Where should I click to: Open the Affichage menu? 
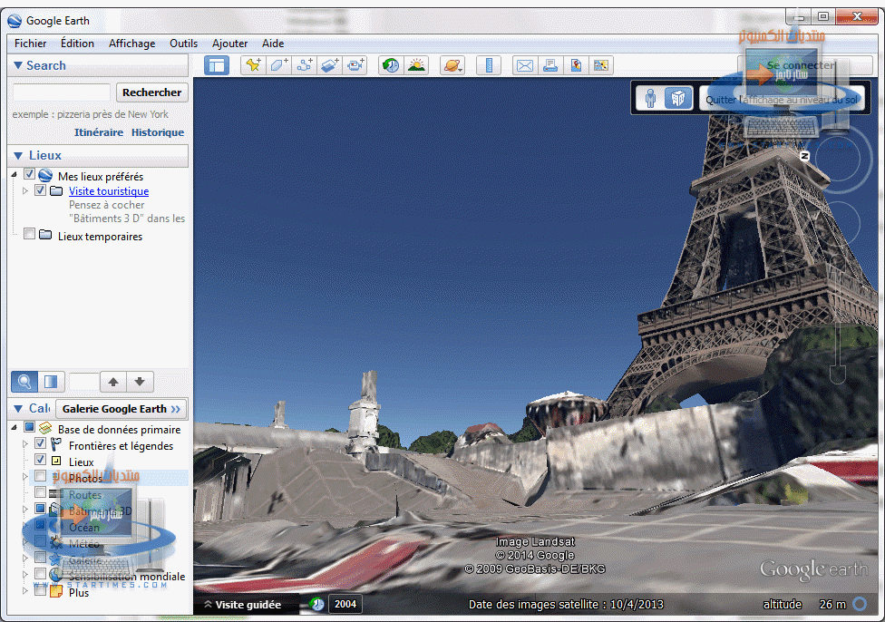pyautogui.click(x=131, y=44)
